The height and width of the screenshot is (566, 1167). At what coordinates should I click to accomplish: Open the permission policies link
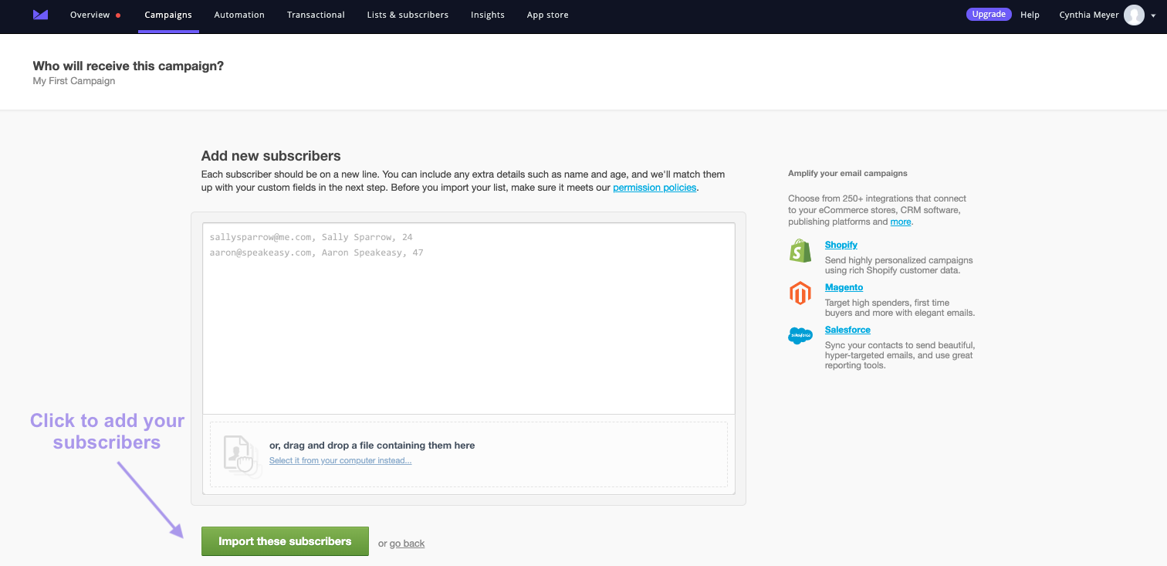click(655, 187)
